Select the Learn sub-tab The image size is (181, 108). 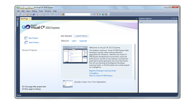point(74,41)
